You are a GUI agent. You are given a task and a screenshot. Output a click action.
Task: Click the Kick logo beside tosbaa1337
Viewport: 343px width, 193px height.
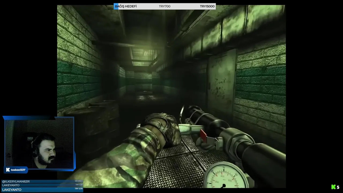pyautogui.click(x=8, y=170)
